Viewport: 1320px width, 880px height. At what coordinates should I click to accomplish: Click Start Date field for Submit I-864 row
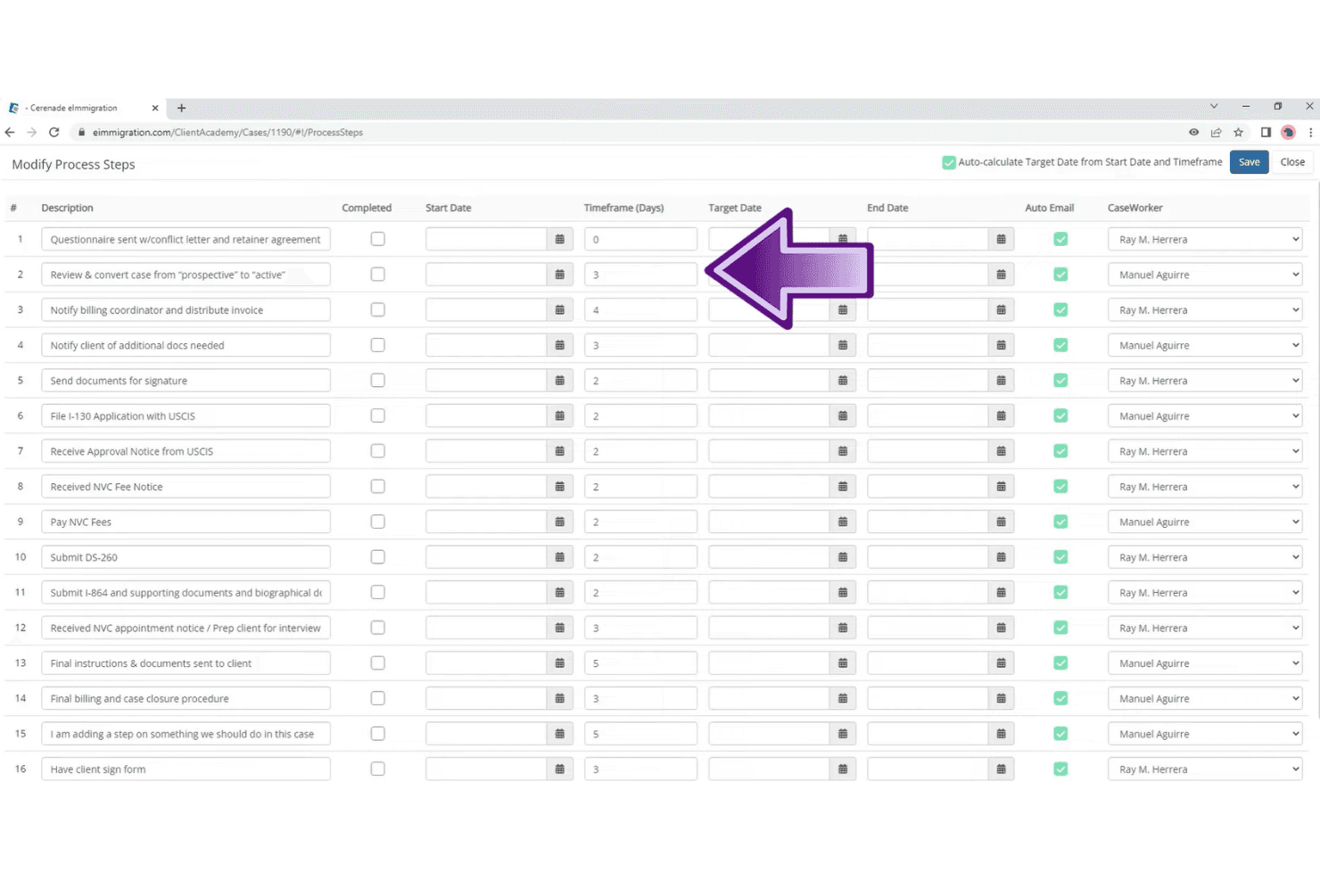pyautogui.click(x=486, y=592)
